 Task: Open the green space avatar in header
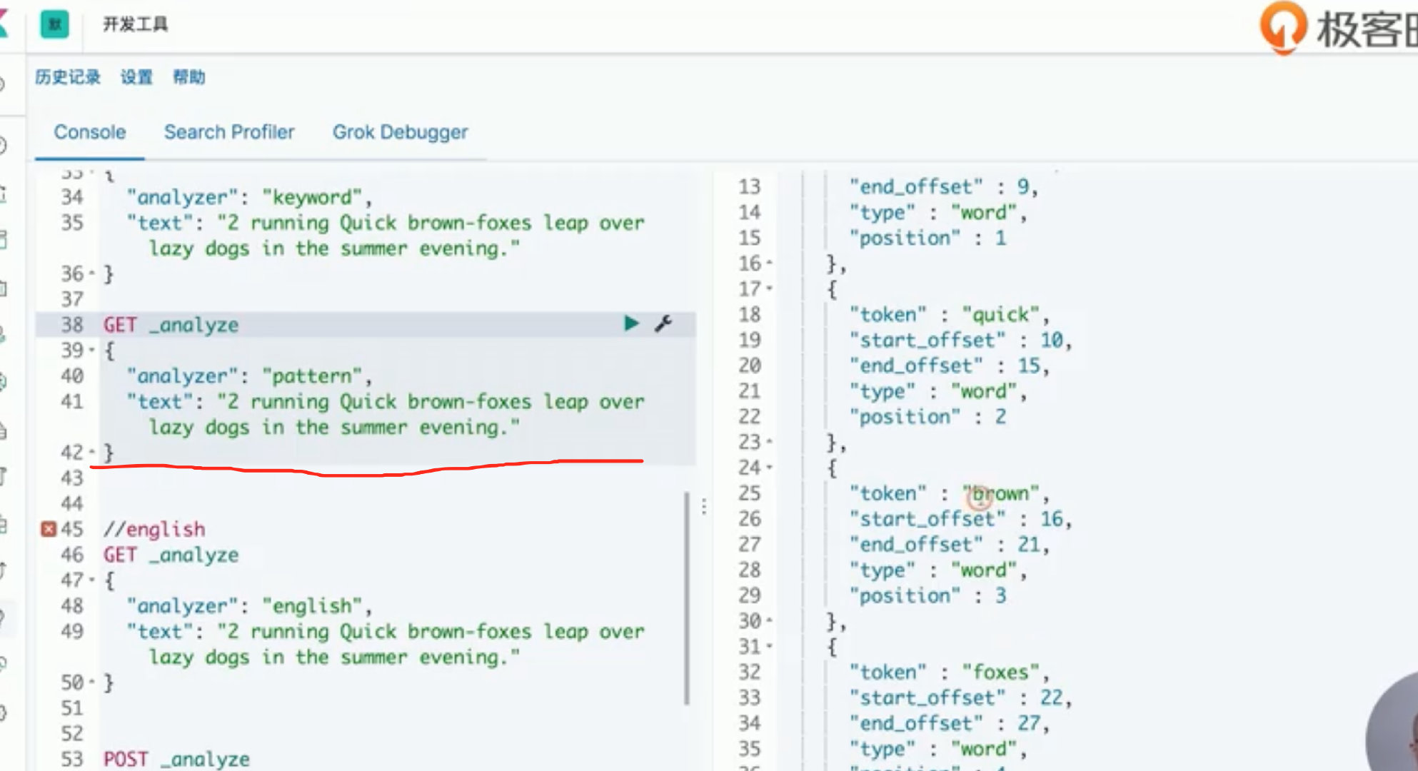55,24
